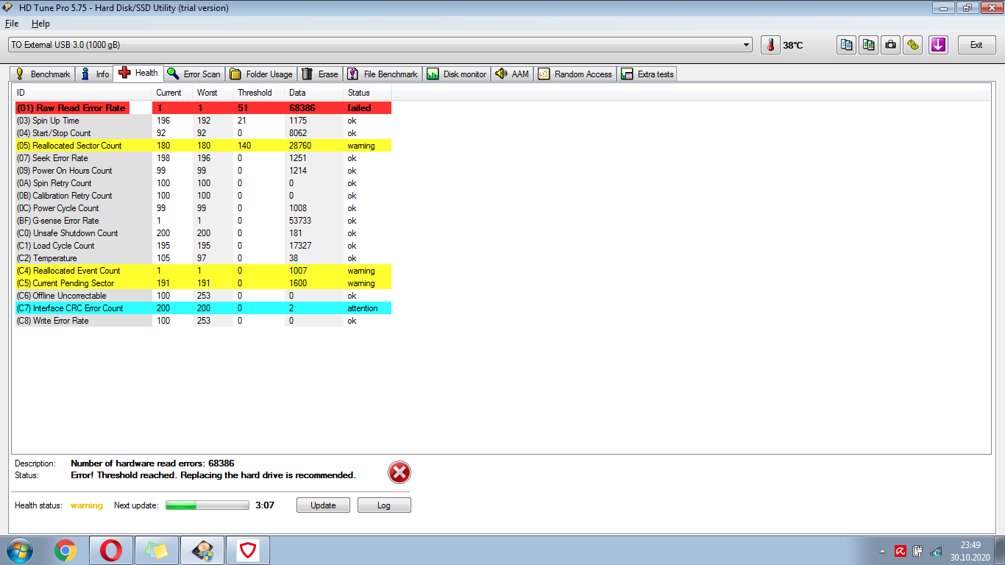
Task: Open the taskbar clock and date
Action: [970, 551]
